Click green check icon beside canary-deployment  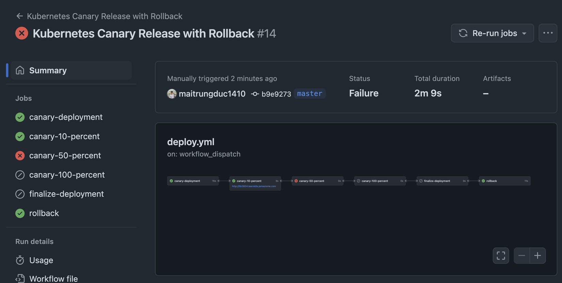[20, 117]
